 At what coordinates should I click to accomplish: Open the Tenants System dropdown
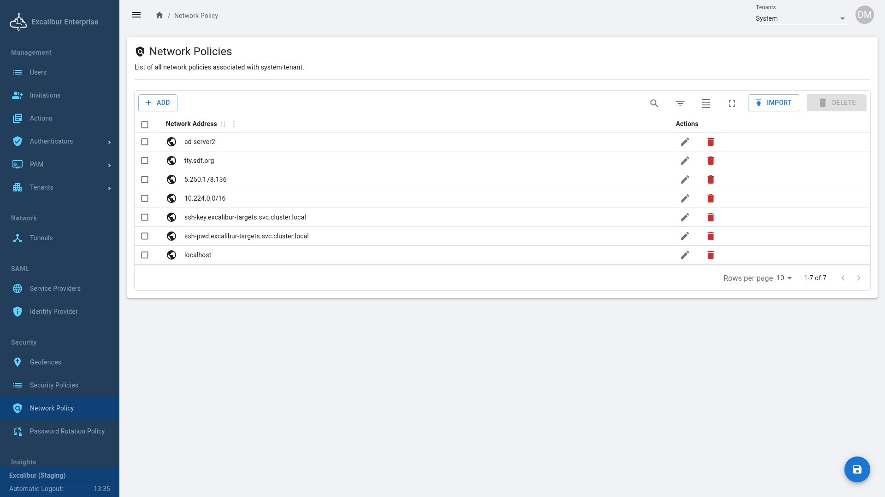coord(801,18)
